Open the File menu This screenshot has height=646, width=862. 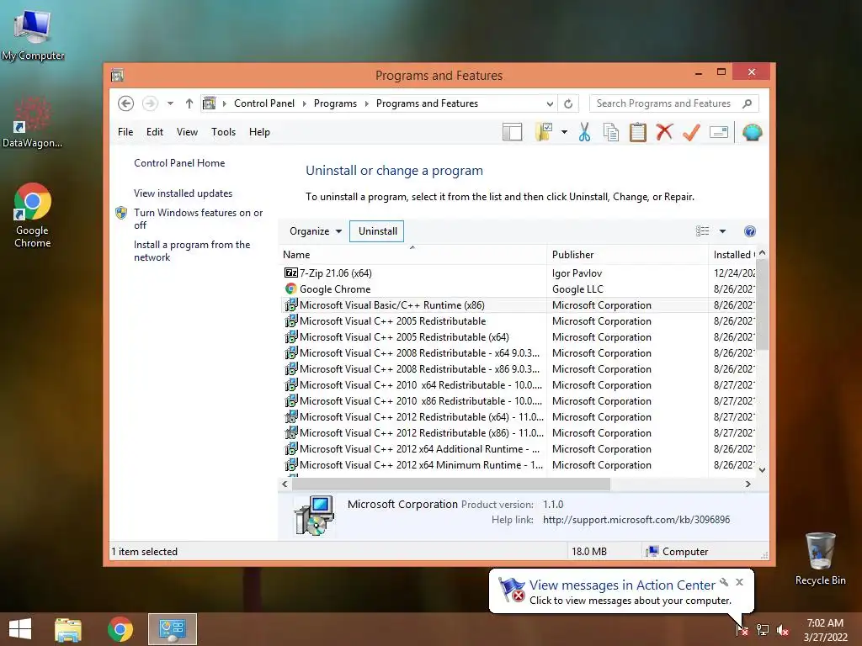point(125,132)
